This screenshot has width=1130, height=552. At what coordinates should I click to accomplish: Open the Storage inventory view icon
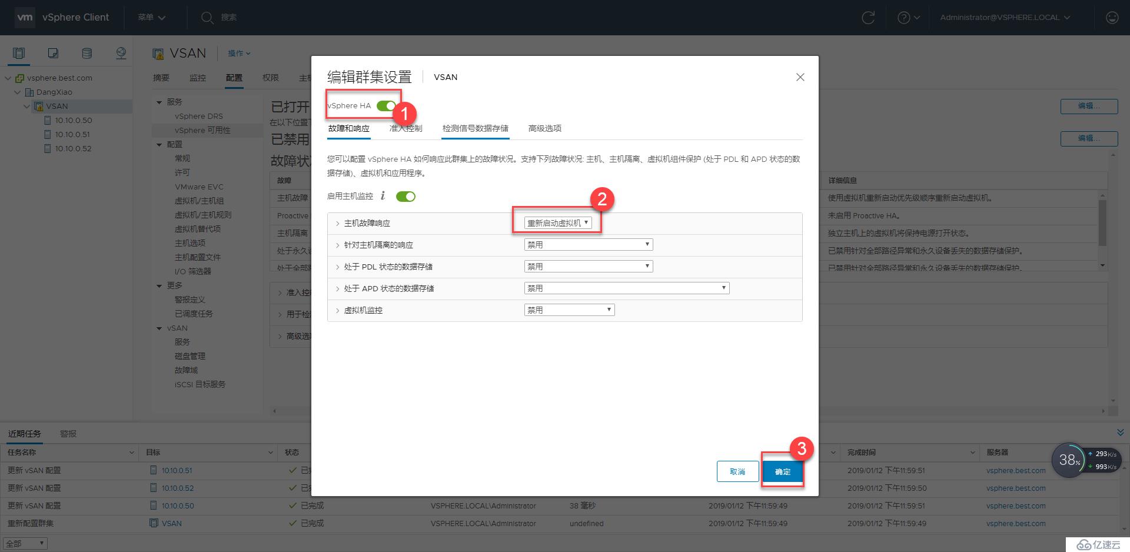pyautogui.click(x=87, y=54)
